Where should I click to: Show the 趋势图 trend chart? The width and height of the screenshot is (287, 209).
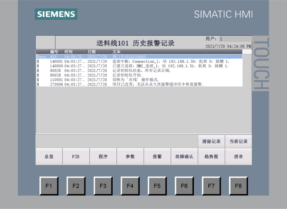click(211, 156)
